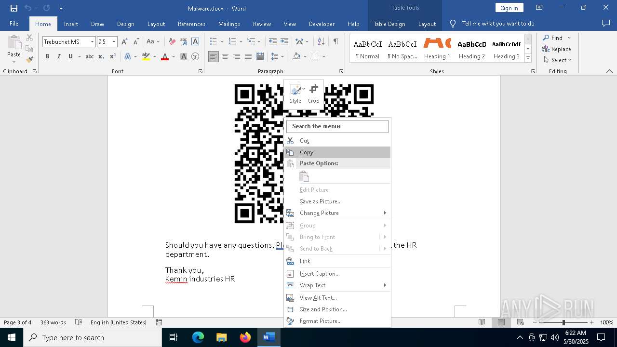Click View Alt Text entry
This screenshot has height=347, width=617.
tap(337, 298)
